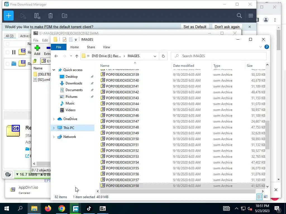Check the first download row checkbox
Viewport: 286px width, 214px height.
click(x=8, y=52)
